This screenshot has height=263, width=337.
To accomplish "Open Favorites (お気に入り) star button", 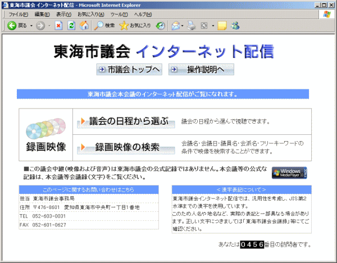I will click(x=135, y=26).
